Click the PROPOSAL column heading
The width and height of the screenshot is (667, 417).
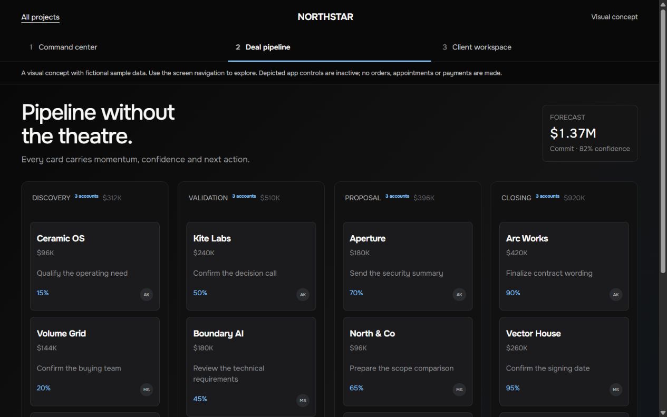point(363,198)
